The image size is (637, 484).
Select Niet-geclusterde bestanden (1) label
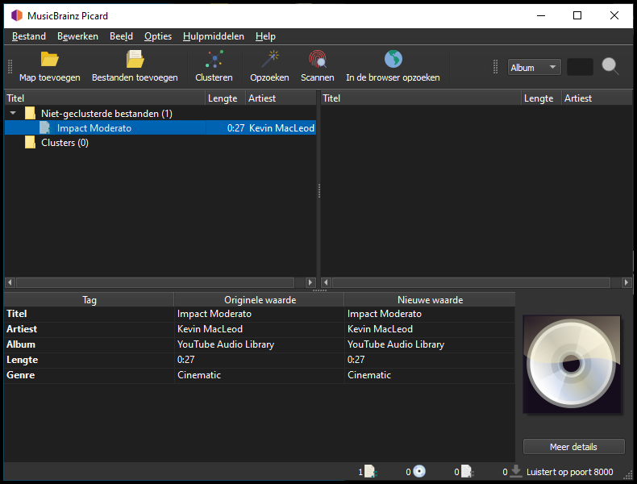click(x=106, y=114)
